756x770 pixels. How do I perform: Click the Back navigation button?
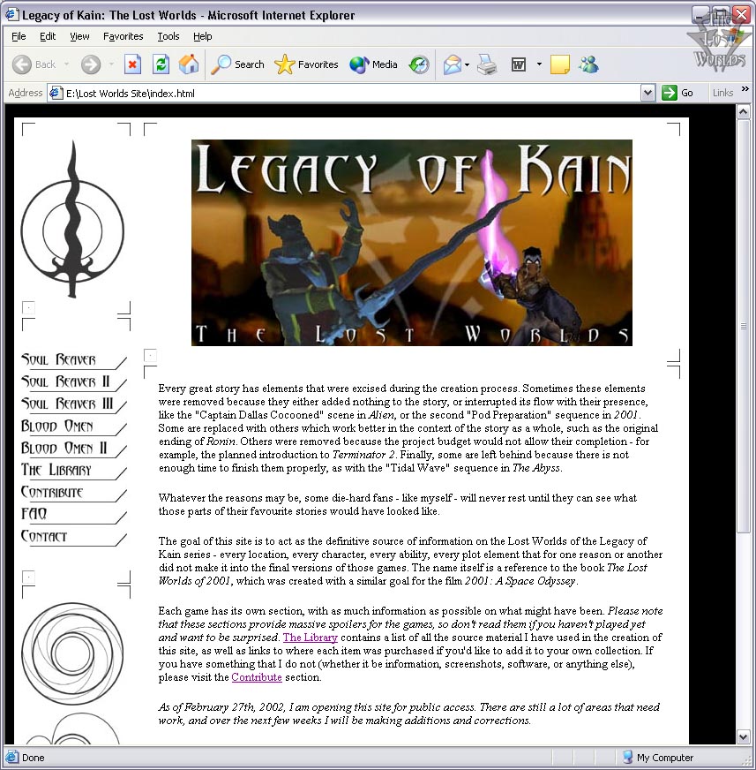tap(34, 64)
